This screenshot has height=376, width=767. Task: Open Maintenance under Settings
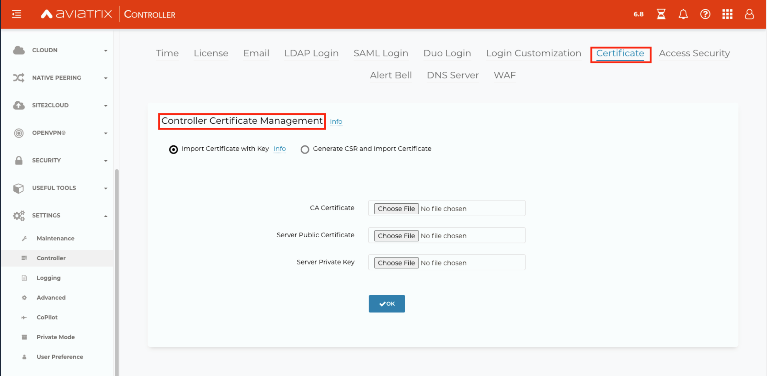(55, 238)
